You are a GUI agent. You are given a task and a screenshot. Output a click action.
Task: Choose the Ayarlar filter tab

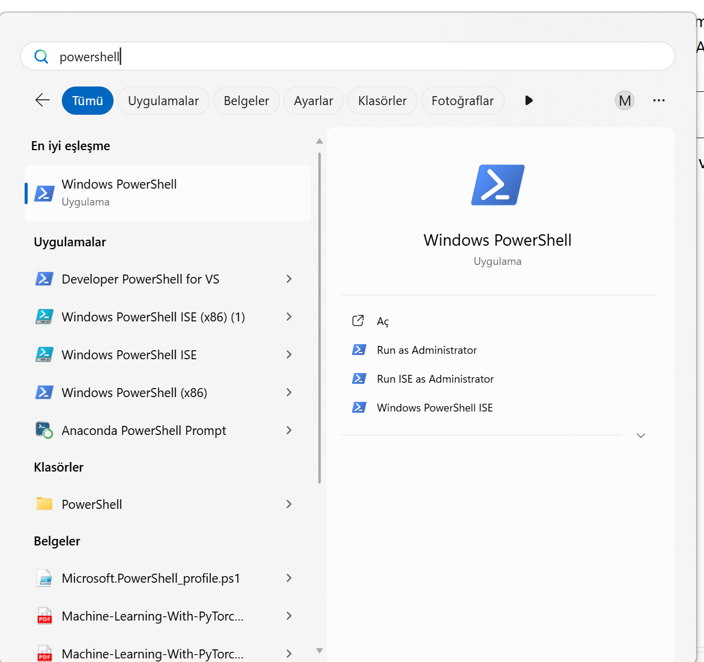tap(313, 100)
